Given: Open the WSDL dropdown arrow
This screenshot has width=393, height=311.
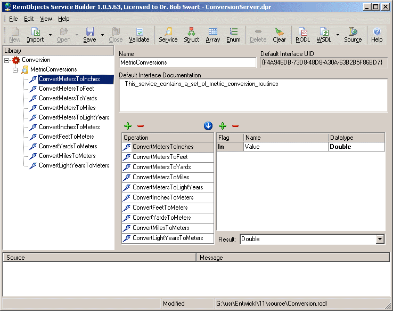Looking at the screenshot, I should [338, 35].
